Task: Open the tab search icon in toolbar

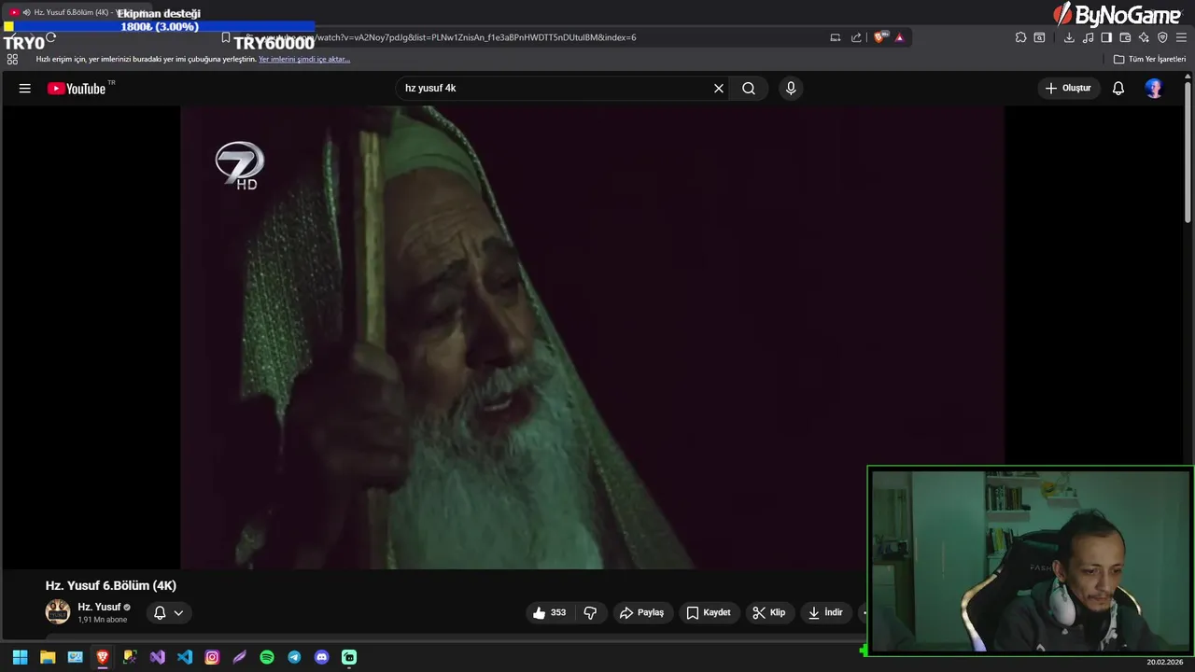Action: (x=1039, y=37)
